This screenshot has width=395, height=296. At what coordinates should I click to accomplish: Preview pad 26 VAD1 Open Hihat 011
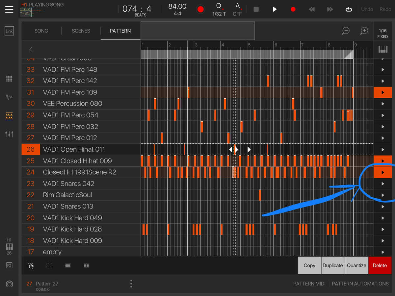tap(382, 150)
